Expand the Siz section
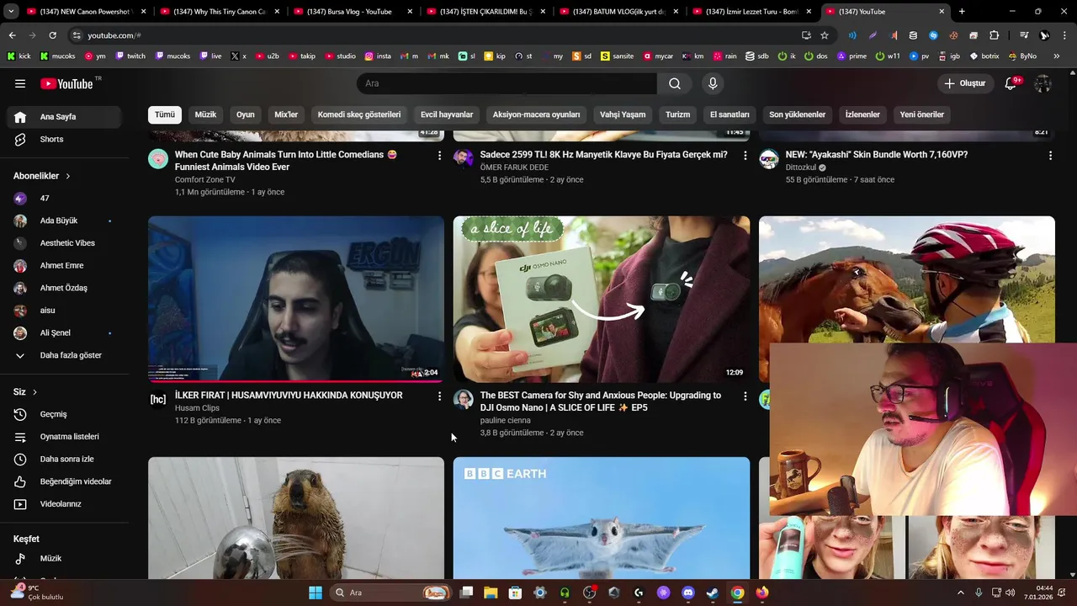 point(25,392)
